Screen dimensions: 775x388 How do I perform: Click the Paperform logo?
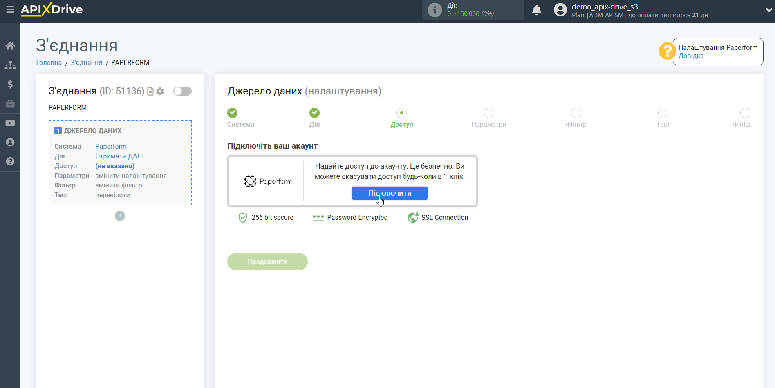coord(268,181)
